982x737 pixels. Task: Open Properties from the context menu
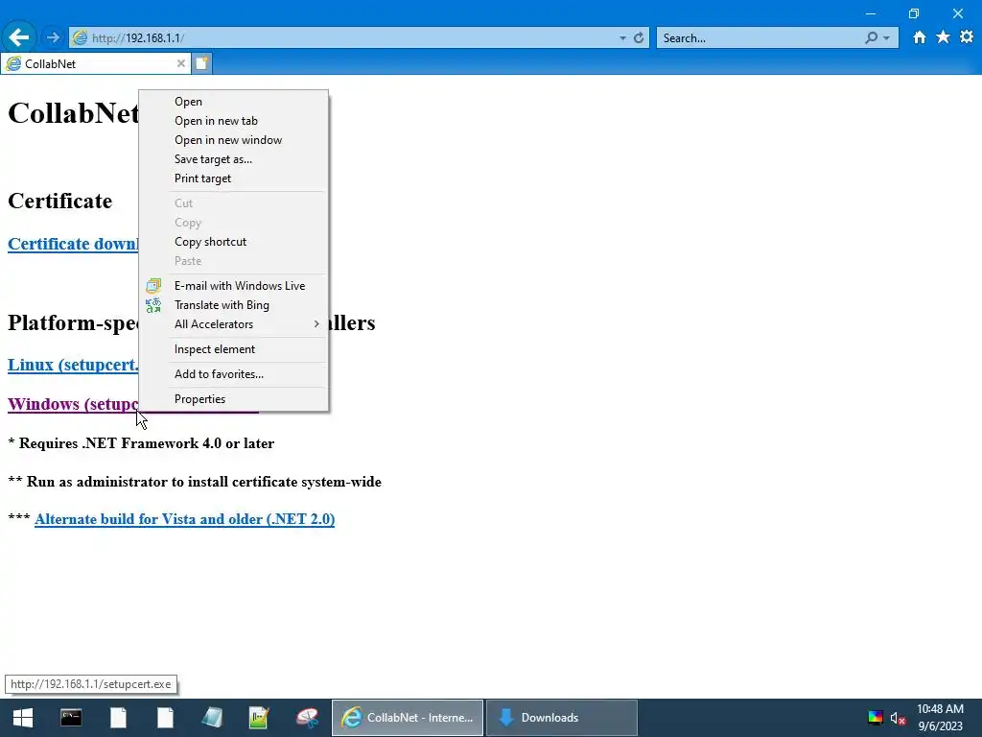click(x=233, y=399)
